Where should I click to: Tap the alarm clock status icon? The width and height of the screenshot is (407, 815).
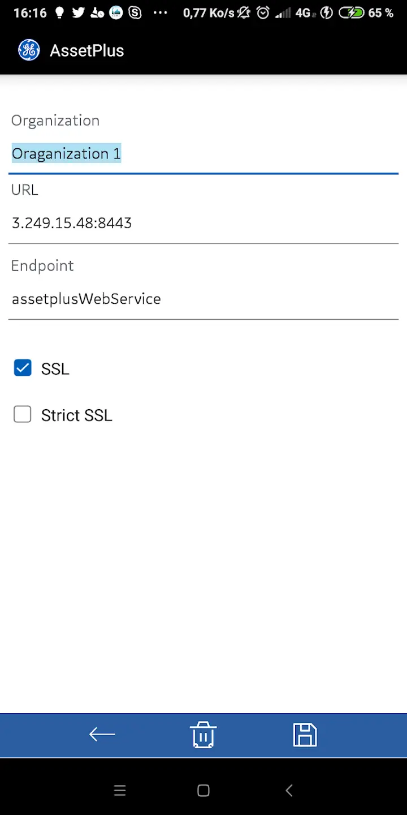(263, 12)
